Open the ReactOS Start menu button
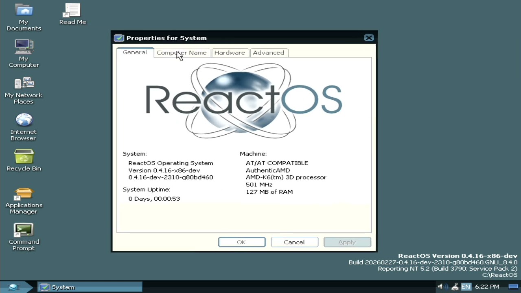 click(x=14, y=287)
